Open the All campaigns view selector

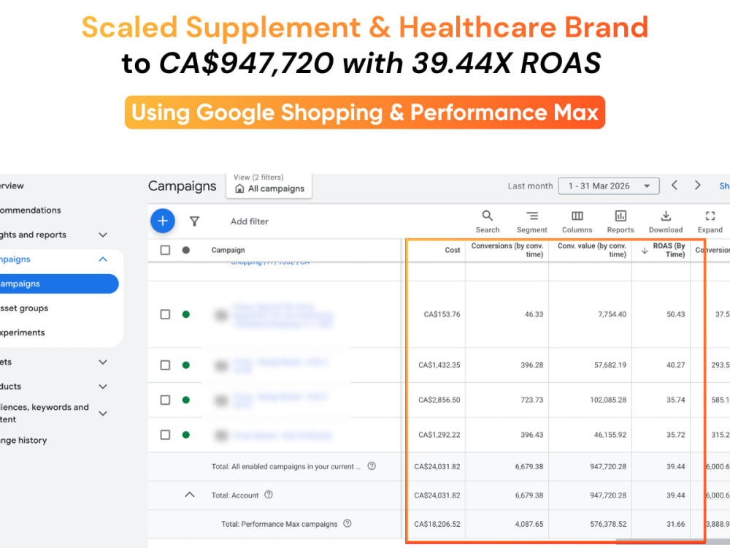(x=269, y=185)
